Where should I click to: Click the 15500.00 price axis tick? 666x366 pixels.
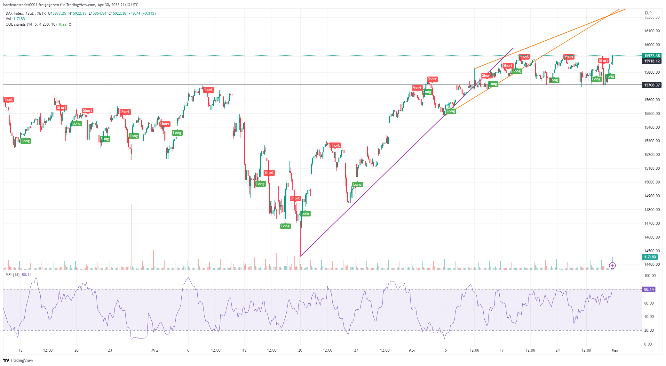click(x=652, y=114)
